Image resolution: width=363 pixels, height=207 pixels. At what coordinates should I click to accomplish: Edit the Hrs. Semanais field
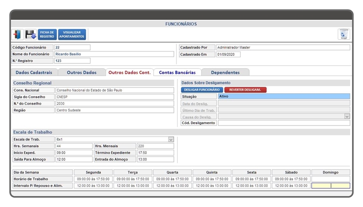click(74, 146)
